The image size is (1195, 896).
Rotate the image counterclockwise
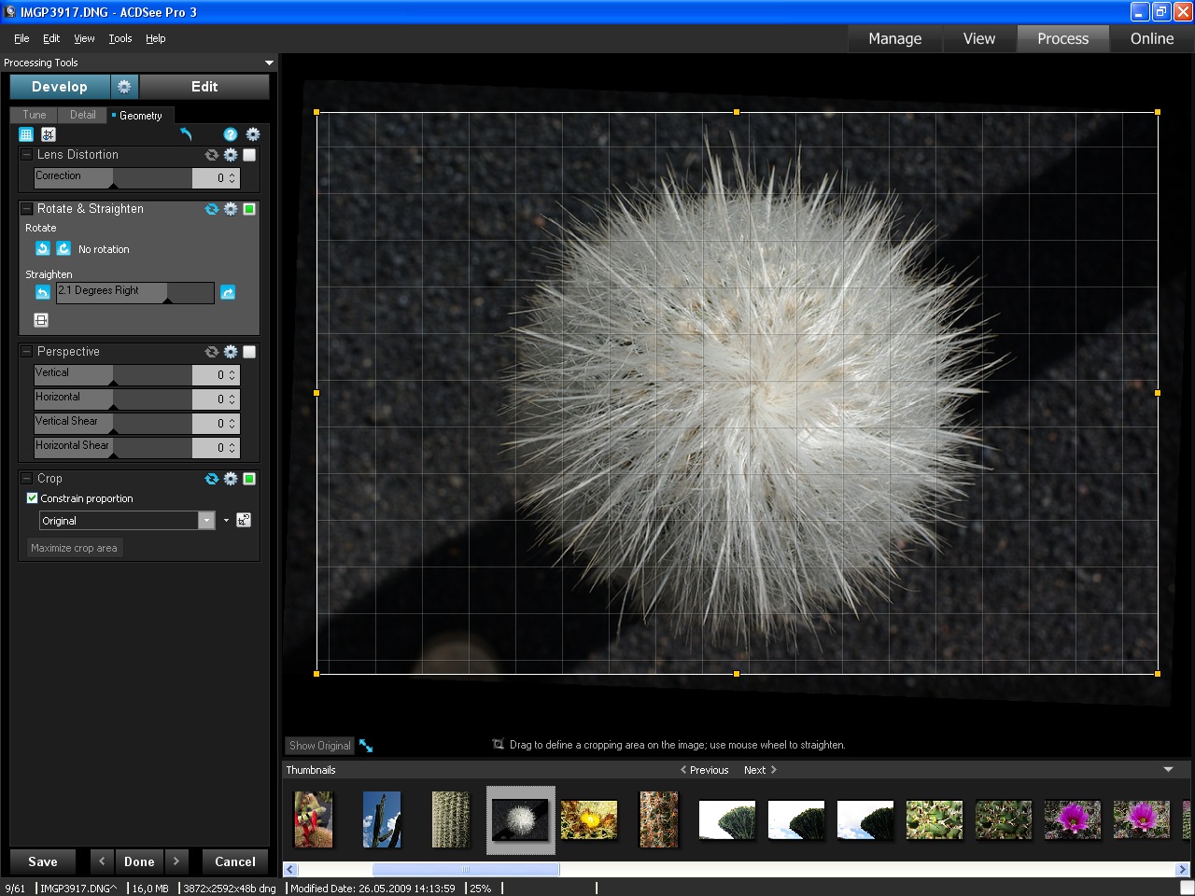pos(42,248)
